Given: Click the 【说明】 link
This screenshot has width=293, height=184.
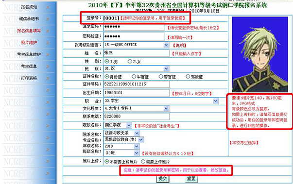Looking at the screenshot, I should 179,46.
